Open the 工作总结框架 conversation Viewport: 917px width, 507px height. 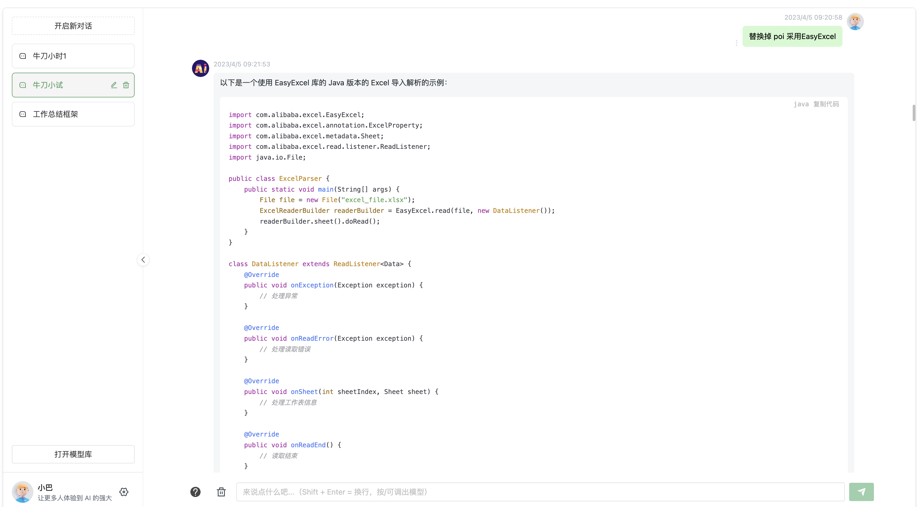pyautogui.click(x=73, y=114)
